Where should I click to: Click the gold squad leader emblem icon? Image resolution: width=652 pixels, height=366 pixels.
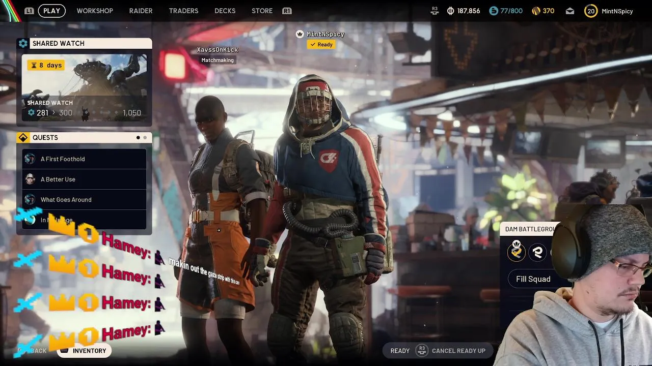(x=517, y=252)
